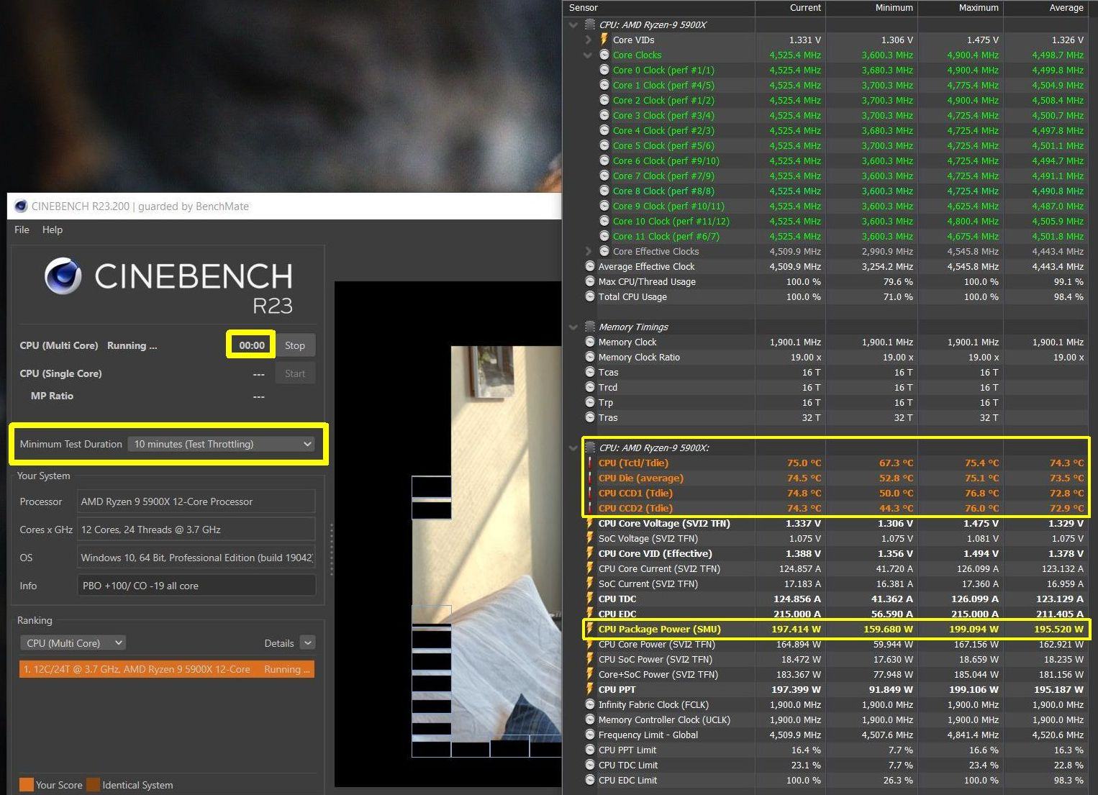Image resolution: width=1098 pixels, height=795 pixels.
Task: Click the CPU (Tctl/Tdie) thermometer icon
Action: click(590, 463)
